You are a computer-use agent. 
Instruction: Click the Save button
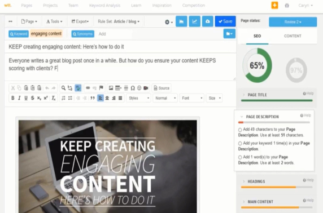[x=225, y=21]
